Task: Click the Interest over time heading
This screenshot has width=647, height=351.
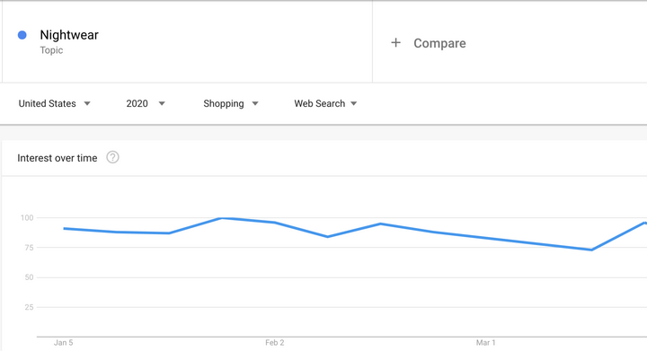Action: pos(58,158)
